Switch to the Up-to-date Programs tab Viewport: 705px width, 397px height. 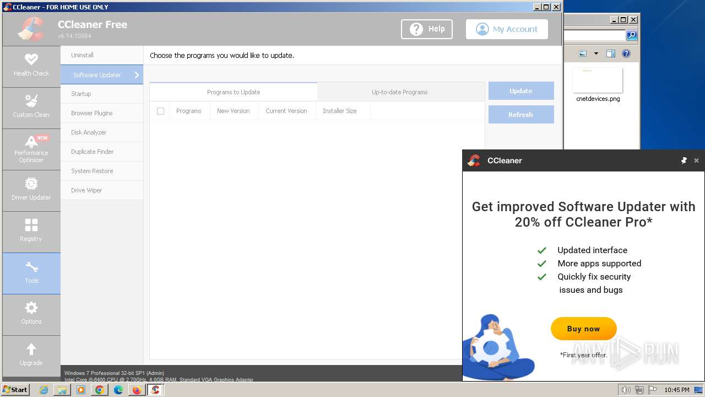400,92
